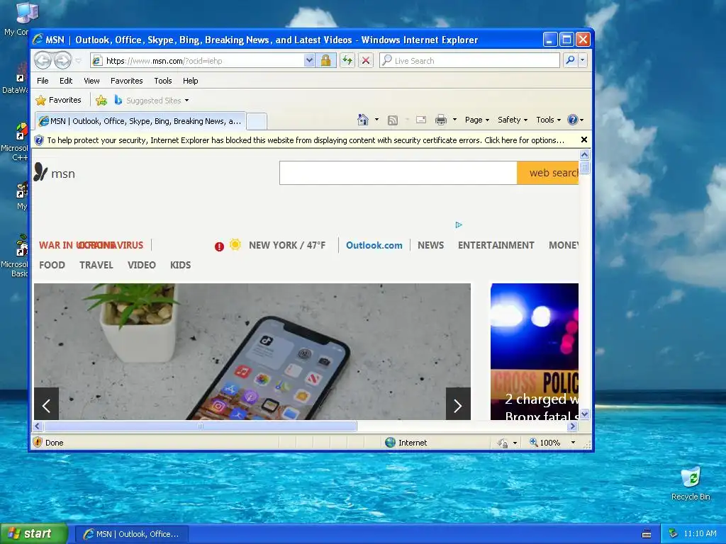Image resolution: width=726 pixels, height=544 pixels.
Task: Open the FOOD section link
Action: click(x=52, y=265)
